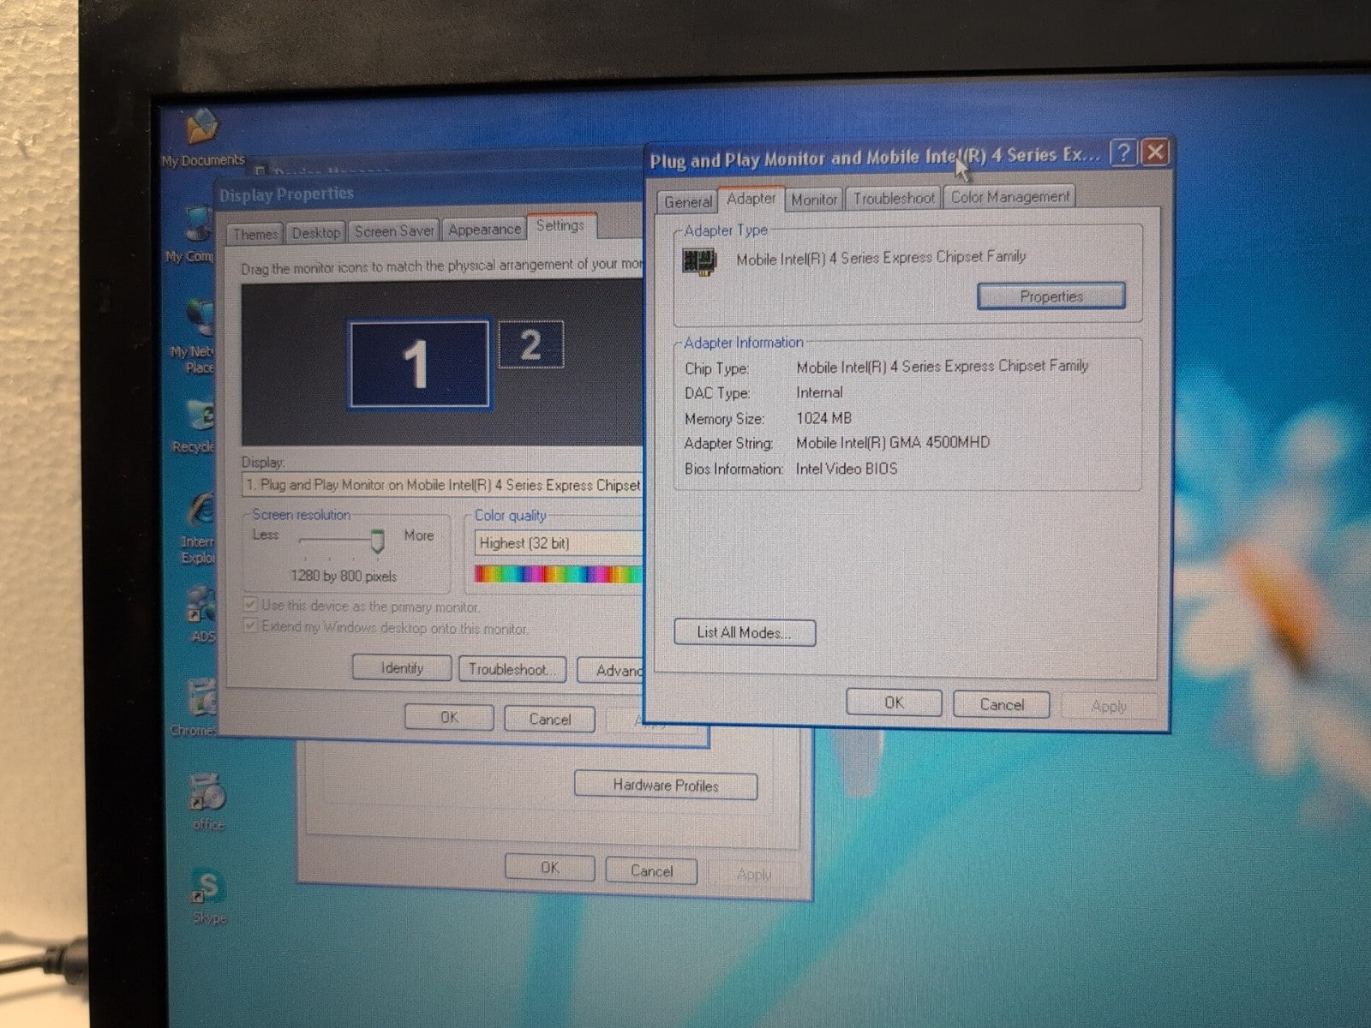Click Cancel in the adapter properties dialog
Viewport: 1371px width, 1028px height.
point(1001,704)
